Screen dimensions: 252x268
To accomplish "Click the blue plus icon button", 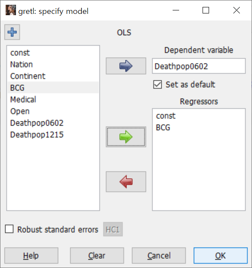I will tap(12, 32).
